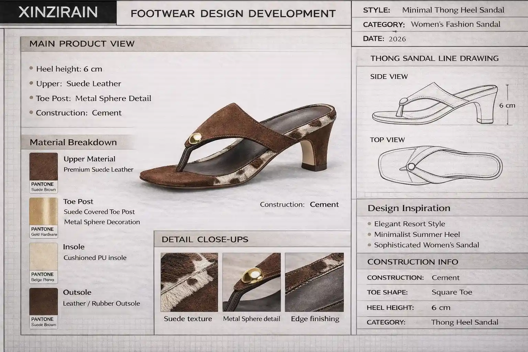Open the Edge finishing close-up
The height and width of the screenshot is (352, 528).
click(x=314, y=282)
